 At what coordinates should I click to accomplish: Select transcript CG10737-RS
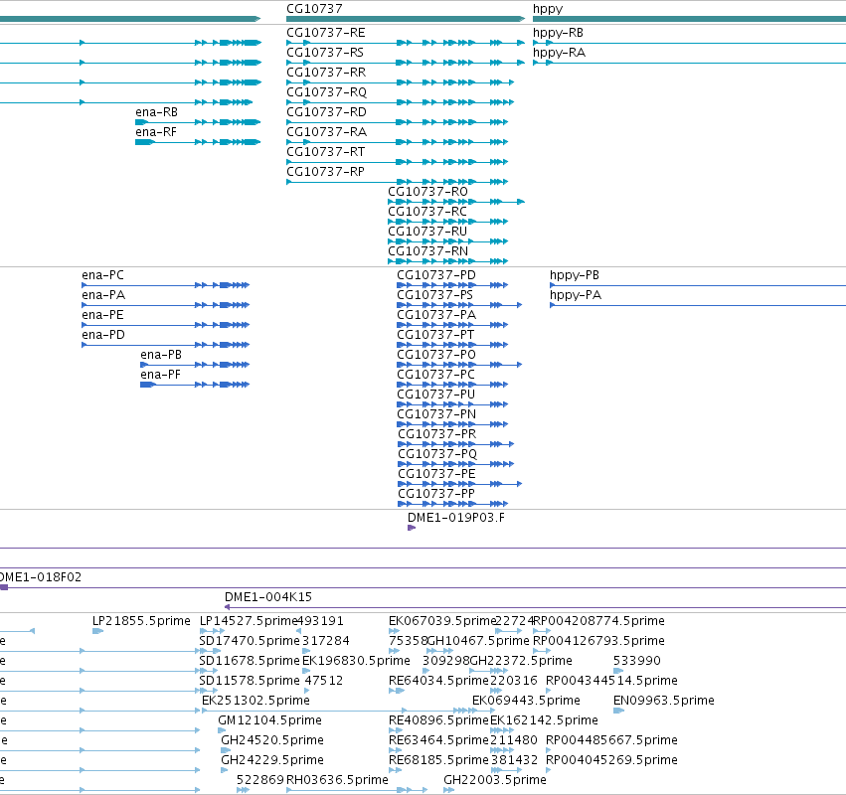click(x=325, y=53)
